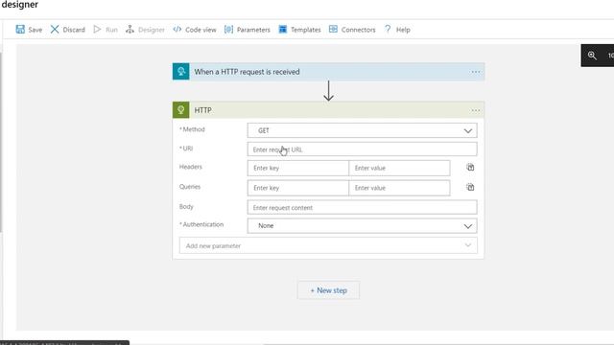Click the Headers Enter value field
This screenshot has width=614, height=345.
pyautogui.click(x=399, y=169)
